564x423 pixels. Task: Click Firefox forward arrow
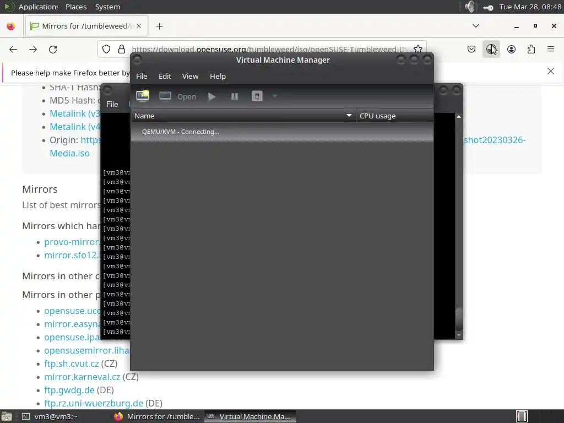33,49
